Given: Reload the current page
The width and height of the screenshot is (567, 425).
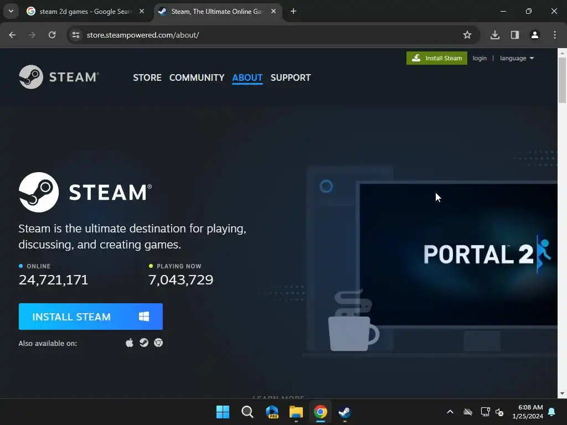Looking at the screenshot, I should (52, 35).
